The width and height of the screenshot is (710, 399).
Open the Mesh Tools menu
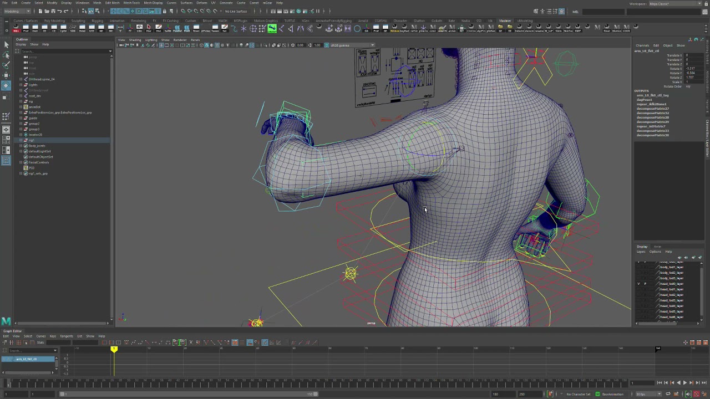(131, 3)
